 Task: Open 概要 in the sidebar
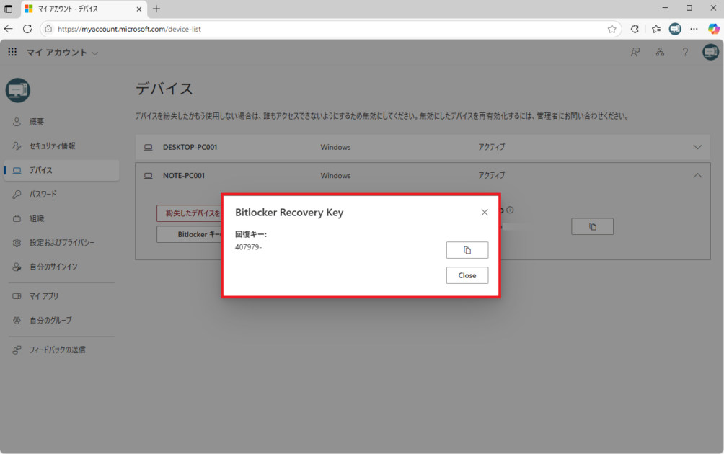(61, 122)
